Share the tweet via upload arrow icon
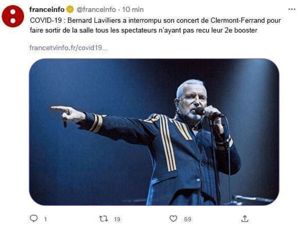The width and height of the screenshot is (298, 229). 245,218
